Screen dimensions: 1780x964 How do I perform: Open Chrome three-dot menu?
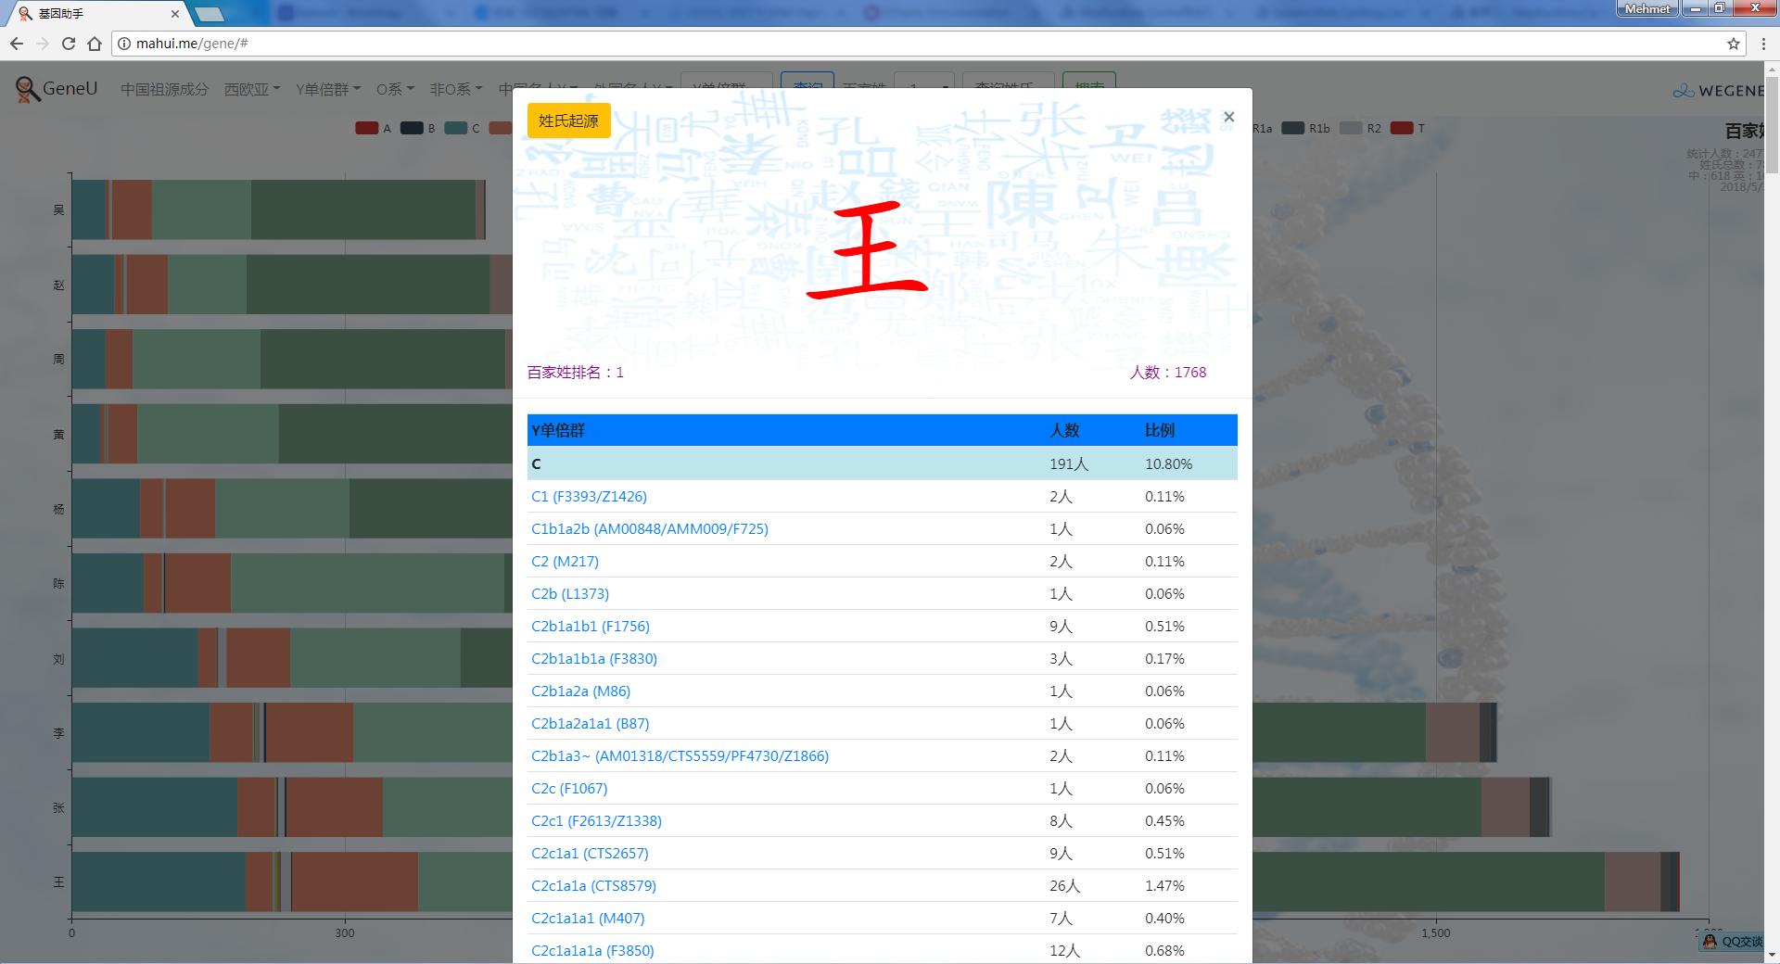point(1762,44)
